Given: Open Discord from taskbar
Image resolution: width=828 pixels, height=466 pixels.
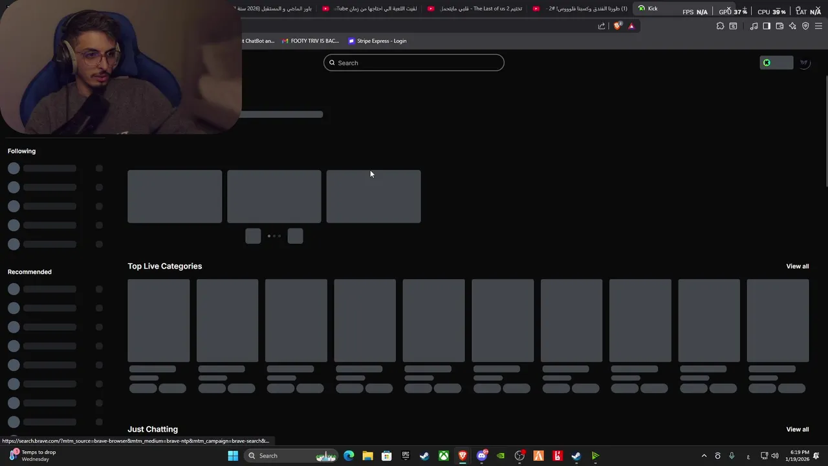Looking at the screenshot, I should 481,456.
